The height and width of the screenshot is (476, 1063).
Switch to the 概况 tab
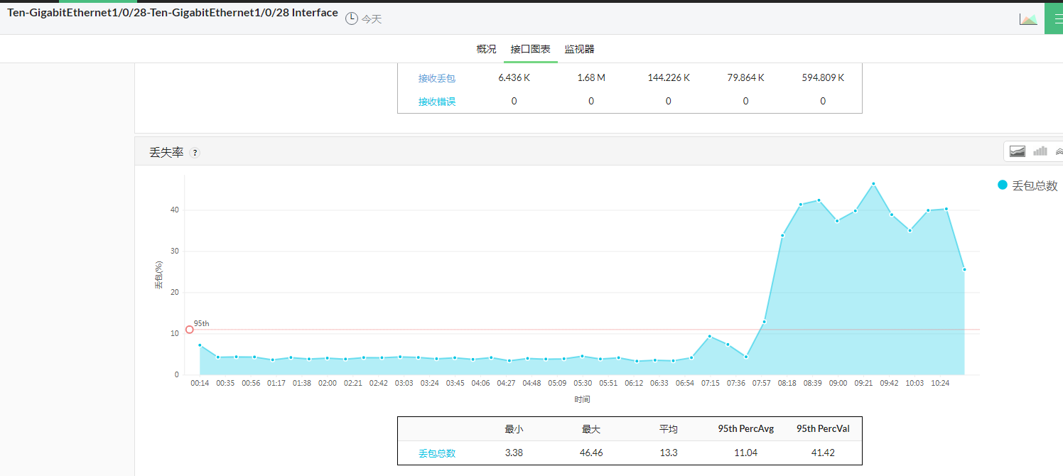486,49
